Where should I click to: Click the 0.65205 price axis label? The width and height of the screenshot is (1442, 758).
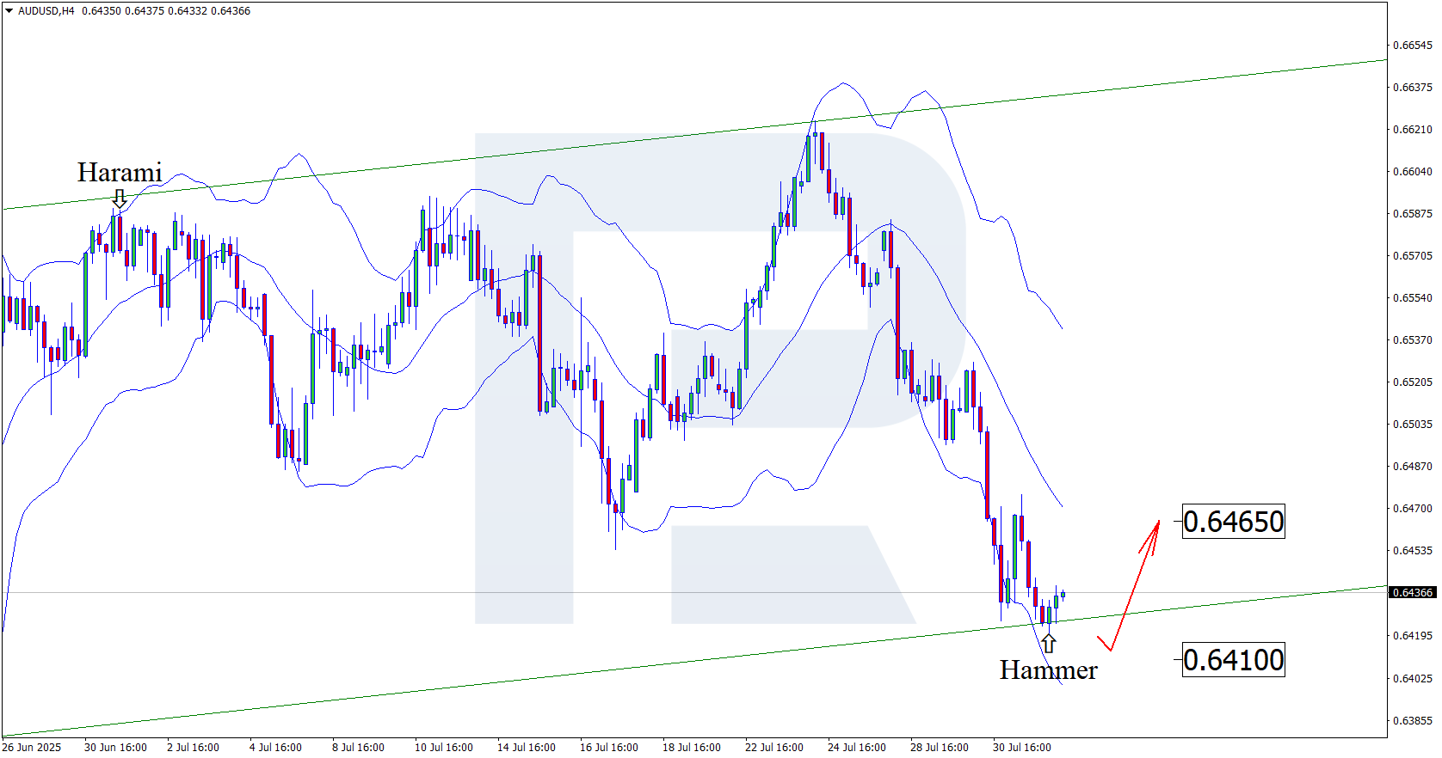click(x=1413, y=382)
